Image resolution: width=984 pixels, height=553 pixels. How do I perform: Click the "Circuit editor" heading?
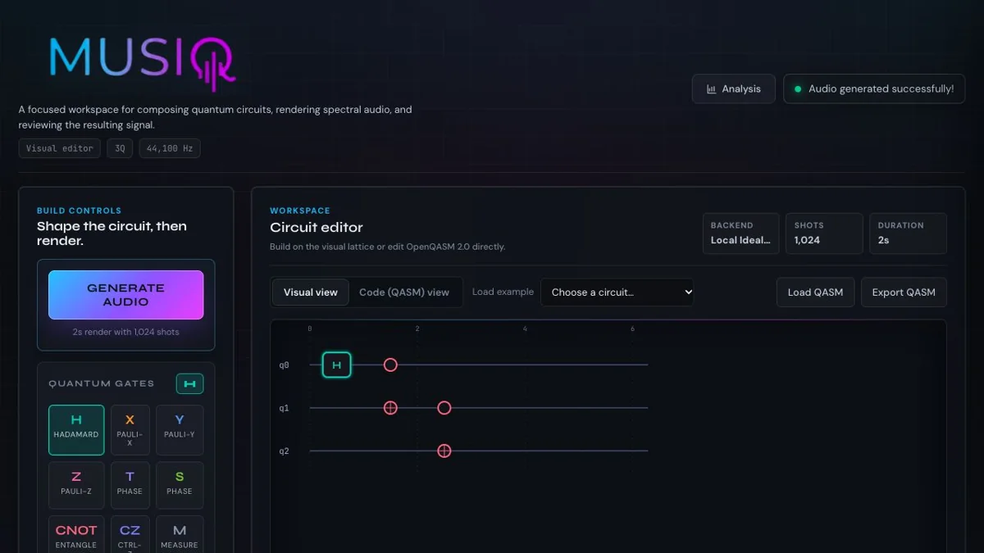[x=317, y=228]
